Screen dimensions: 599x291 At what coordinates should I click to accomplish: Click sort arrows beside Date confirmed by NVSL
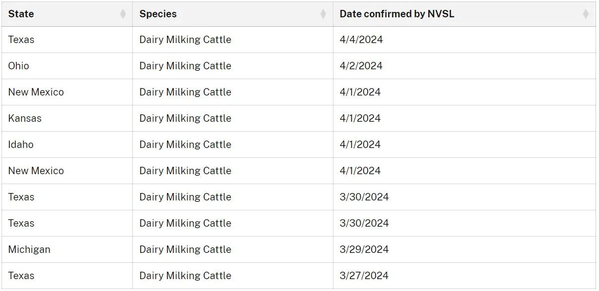point(586,14)
